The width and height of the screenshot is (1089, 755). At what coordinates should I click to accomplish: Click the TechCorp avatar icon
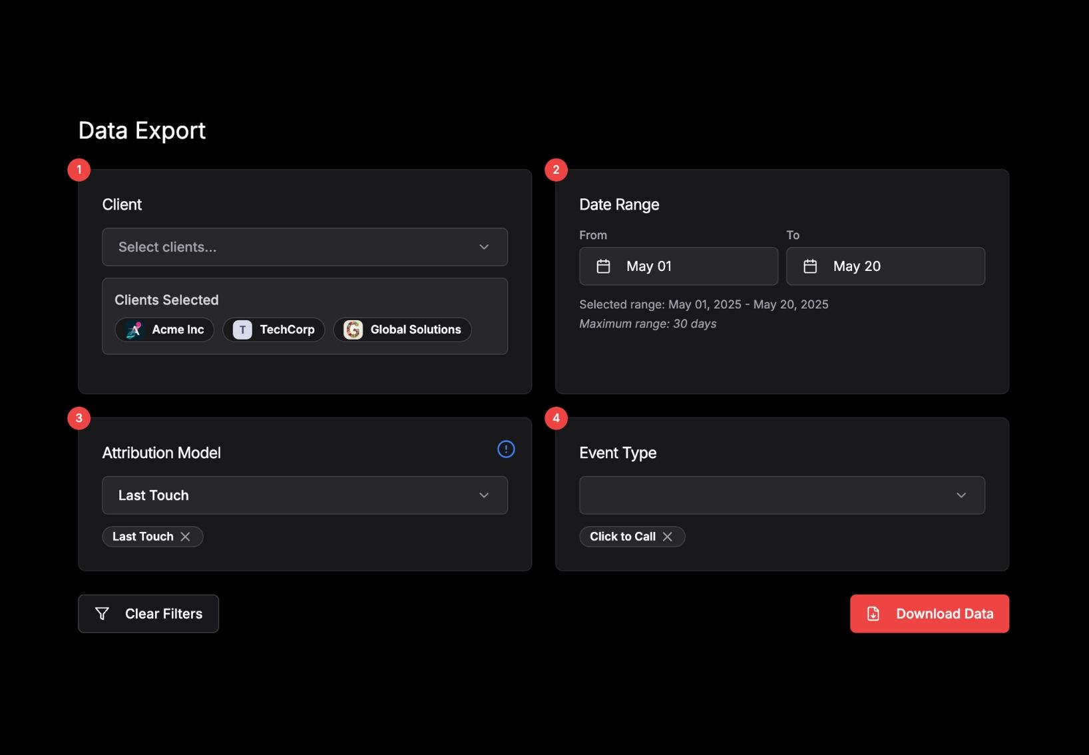242,330
